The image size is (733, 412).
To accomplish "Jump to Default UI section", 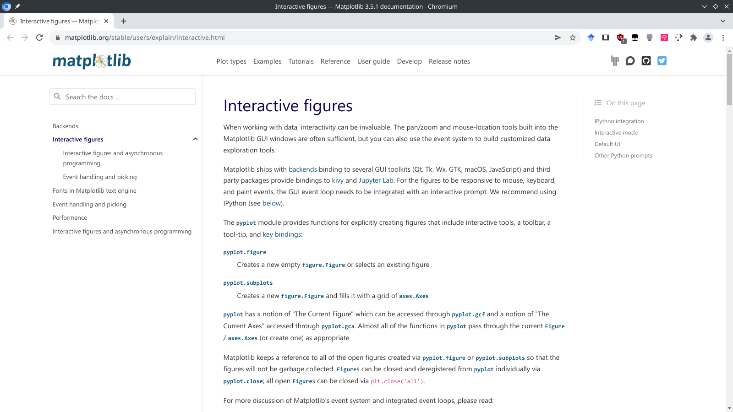I will (x=607, y=144).
